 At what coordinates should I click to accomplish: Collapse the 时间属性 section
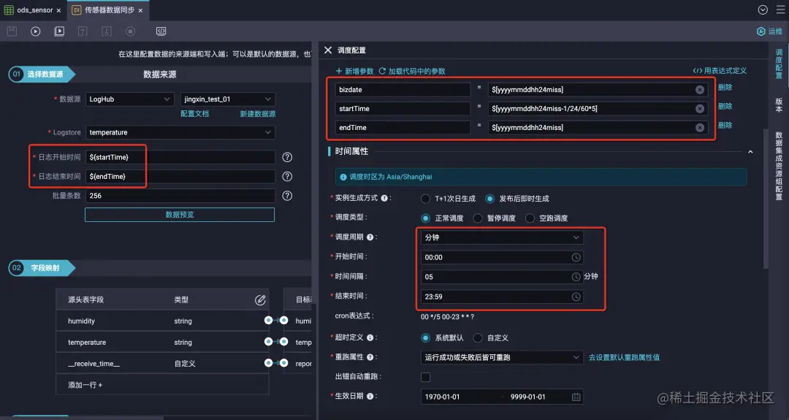[750, 152]
